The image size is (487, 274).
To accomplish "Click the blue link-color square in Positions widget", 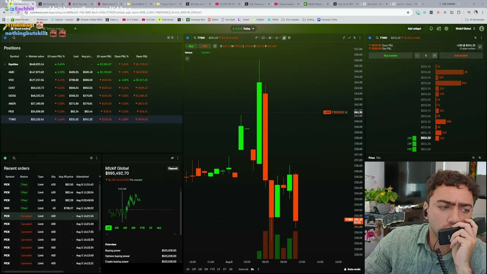I will click(x=5, y=38).
